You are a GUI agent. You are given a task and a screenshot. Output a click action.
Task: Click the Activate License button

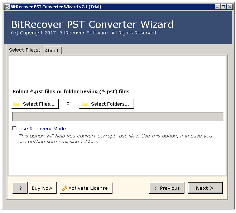click(x=86, y=188)
